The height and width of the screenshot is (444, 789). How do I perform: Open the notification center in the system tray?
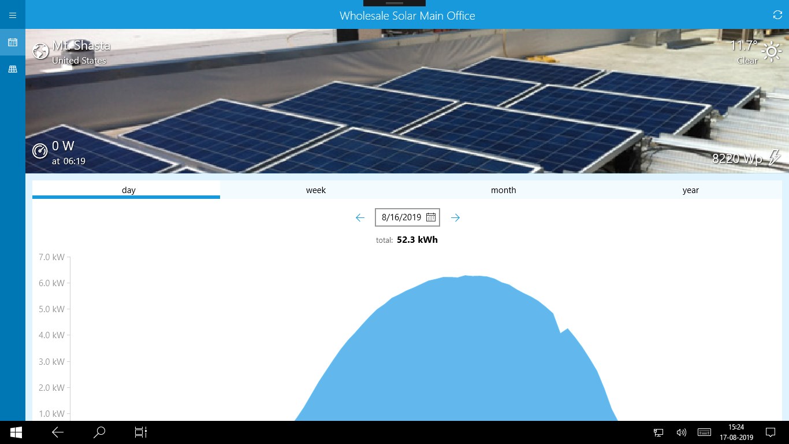coord(771,432)
